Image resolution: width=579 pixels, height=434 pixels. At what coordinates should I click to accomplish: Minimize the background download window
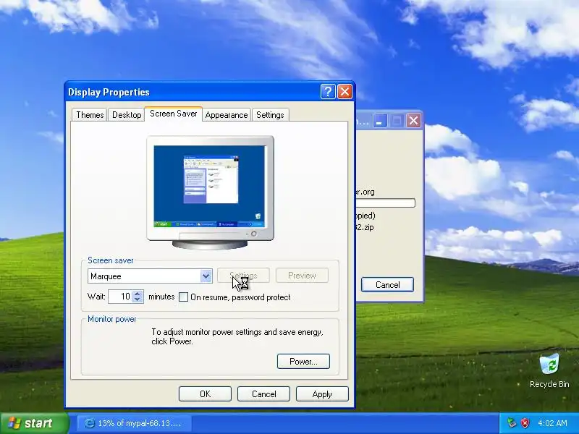click(379, 120)
